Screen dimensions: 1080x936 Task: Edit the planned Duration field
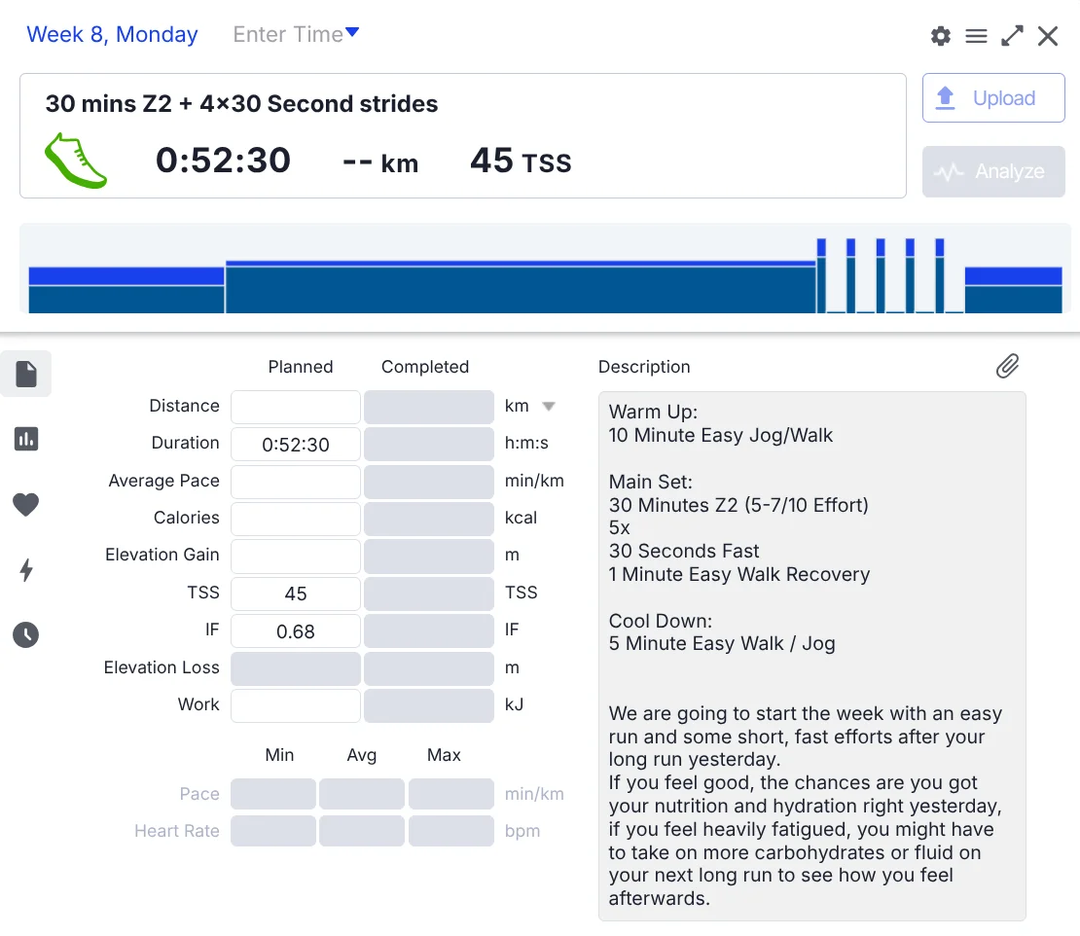pos(296,445)
